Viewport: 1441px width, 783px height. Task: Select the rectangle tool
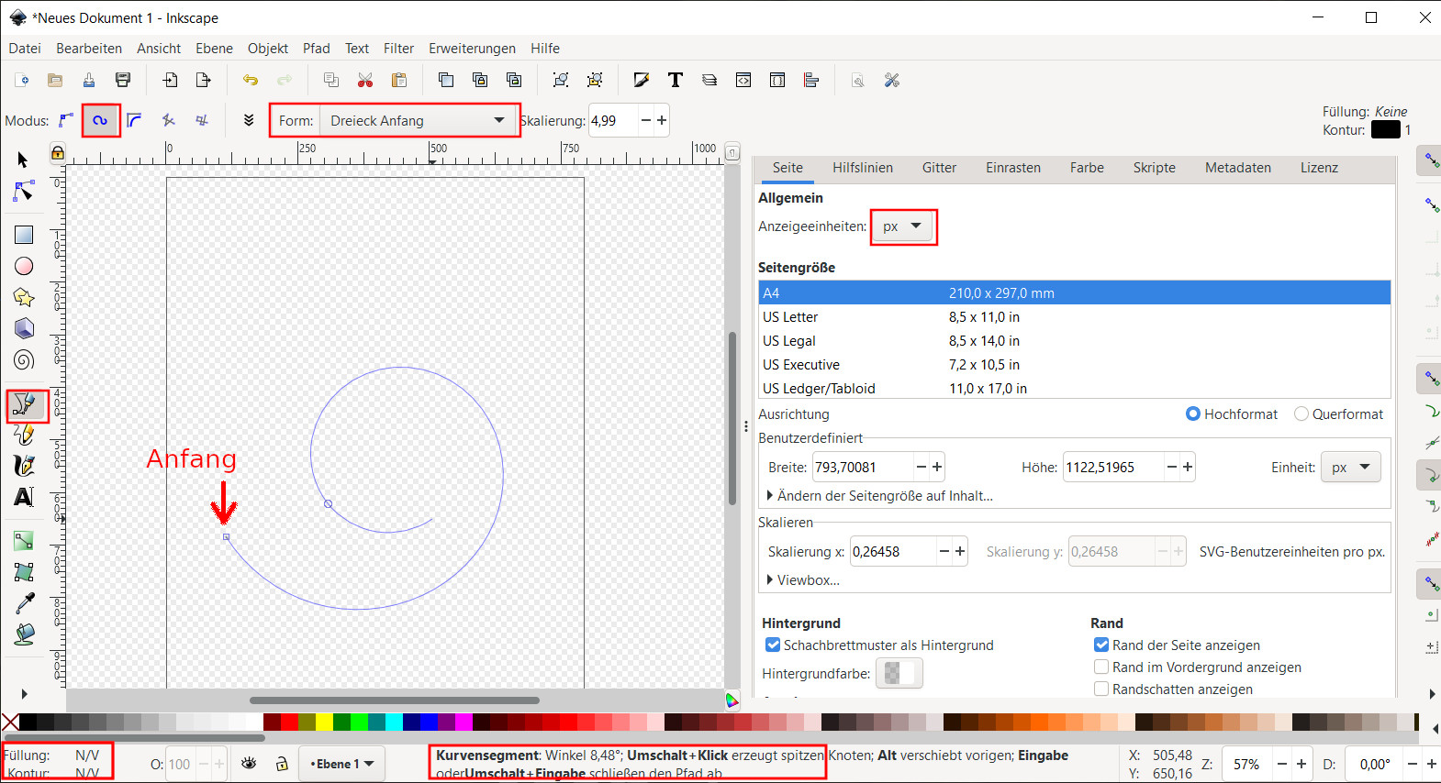point(24,235)
